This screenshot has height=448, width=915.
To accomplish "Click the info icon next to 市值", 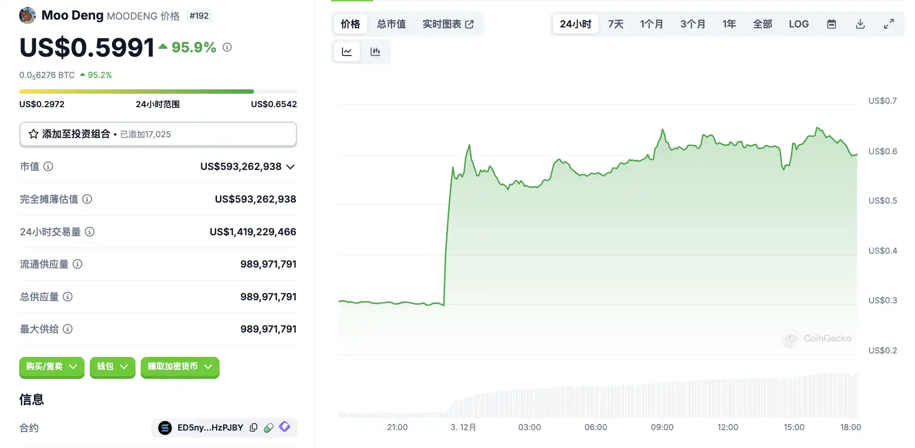I will pyautogui.click(x=48, y=166).
